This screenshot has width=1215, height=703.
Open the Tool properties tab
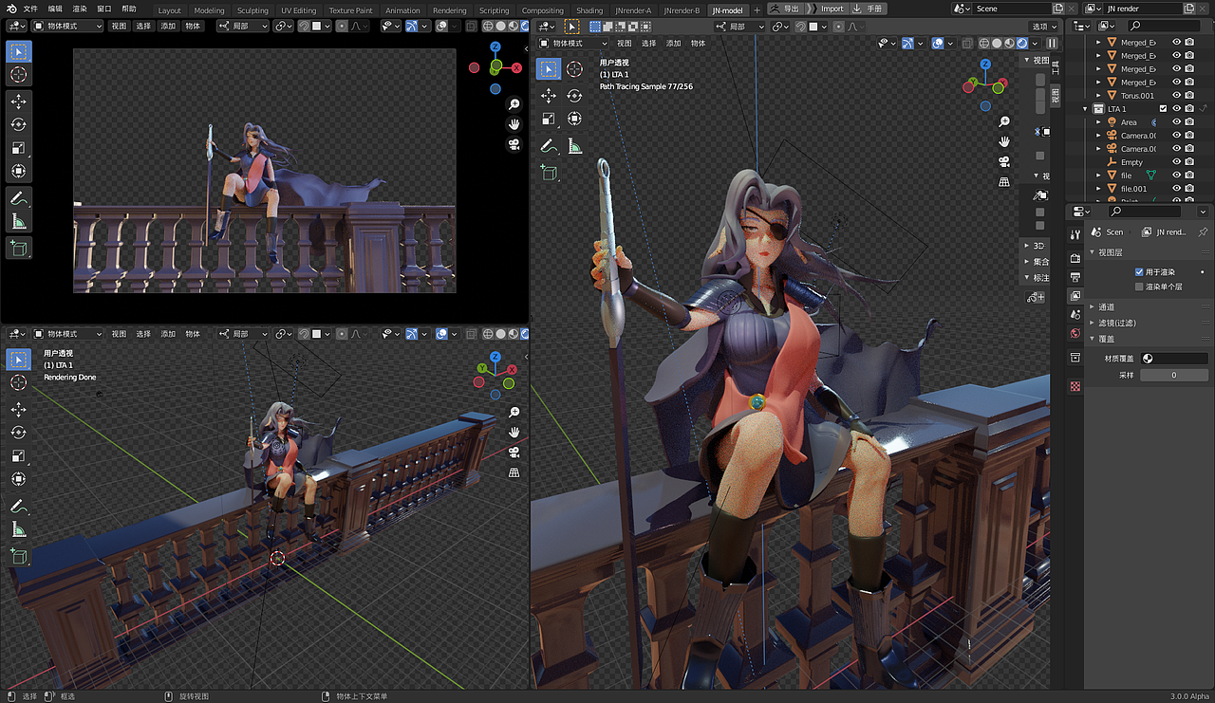[1075, 234]
